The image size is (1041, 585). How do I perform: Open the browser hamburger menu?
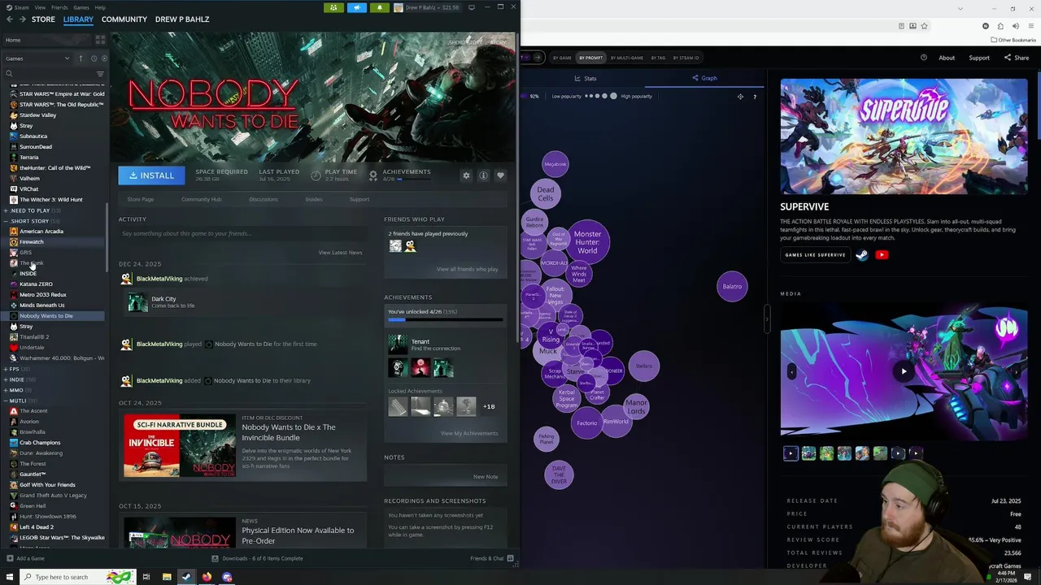(1031, 26)
